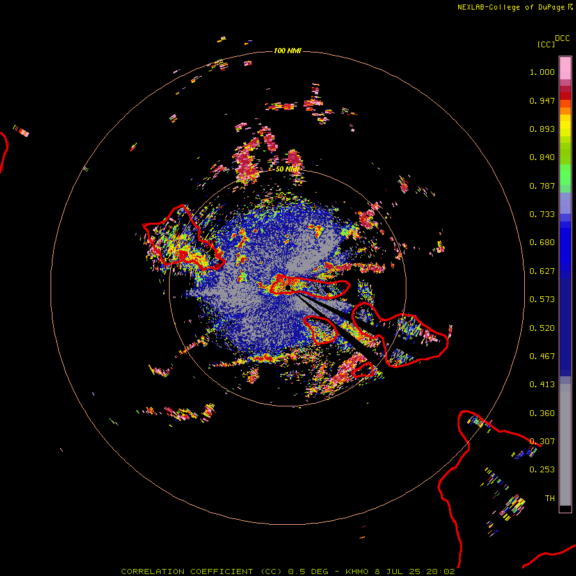Screen dimensions: 576x576
Task: Click the black radar site dot at center
Action: point(288,287)
